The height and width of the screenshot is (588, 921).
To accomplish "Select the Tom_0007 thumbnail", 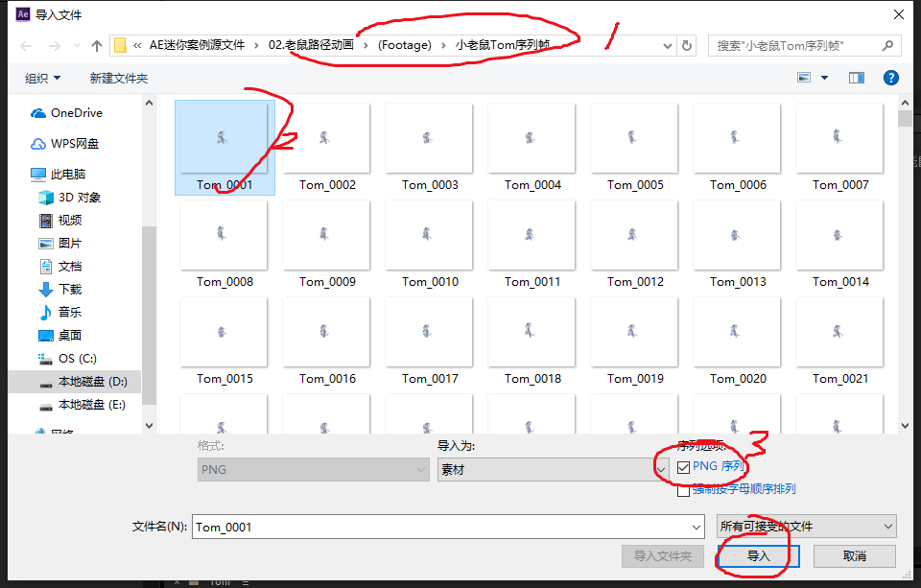I will [x=840, y=147].
